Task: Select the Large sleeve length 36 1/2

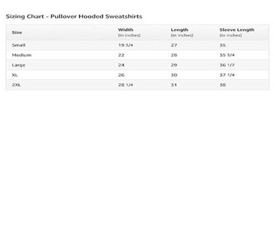Action: tap(227, 65)
